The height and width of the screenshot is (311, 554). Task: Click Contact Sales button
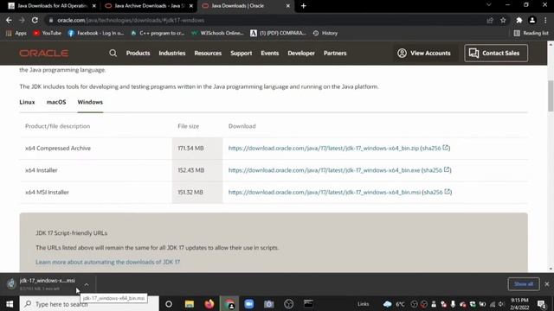[496, 54]
